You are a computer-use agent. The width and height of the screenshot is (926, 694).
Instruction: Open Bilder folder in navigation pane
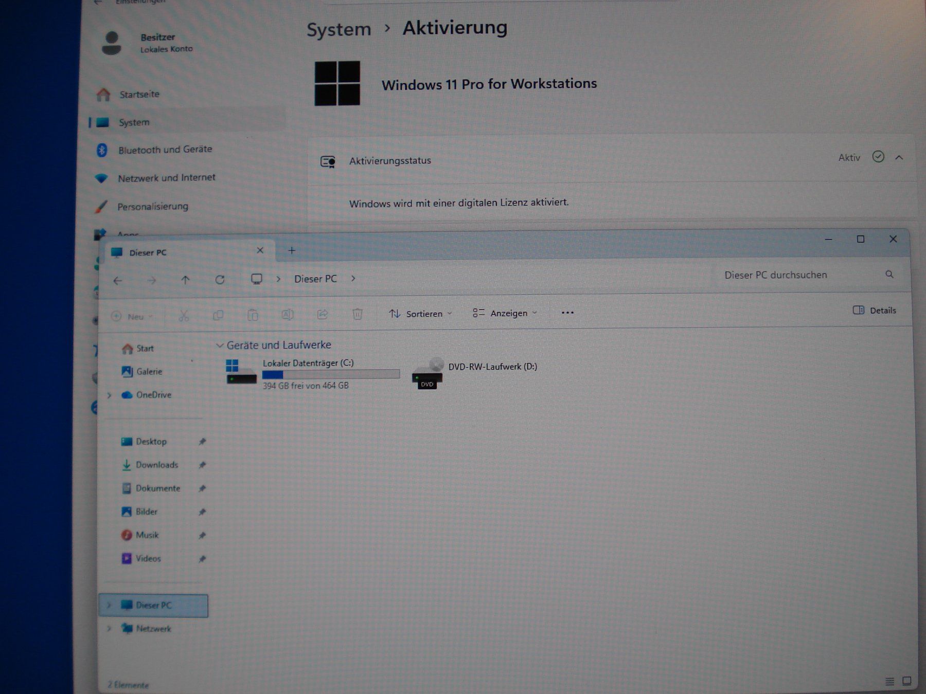[x=139, y=512]
